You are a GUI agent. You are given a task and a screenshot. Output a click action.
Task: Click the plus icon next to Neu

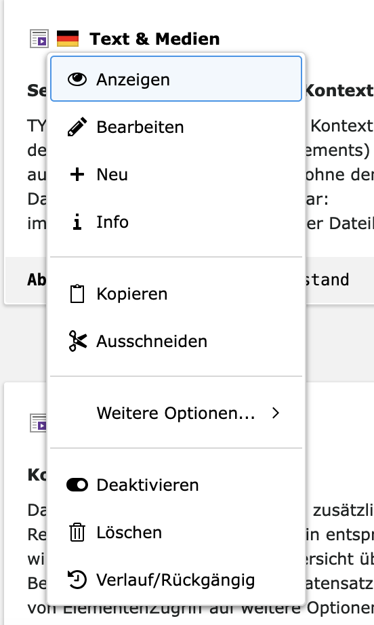pyautogui.click(x=77, y=174)
